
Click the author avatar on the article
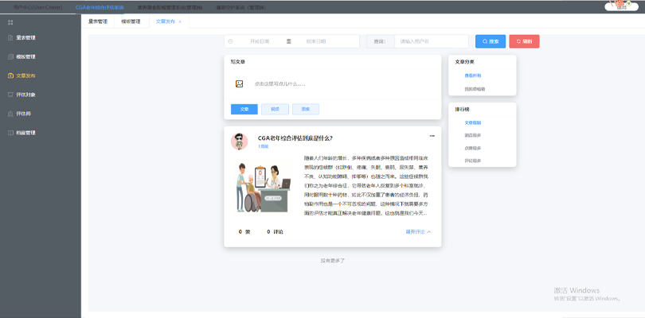coord(239,142)
